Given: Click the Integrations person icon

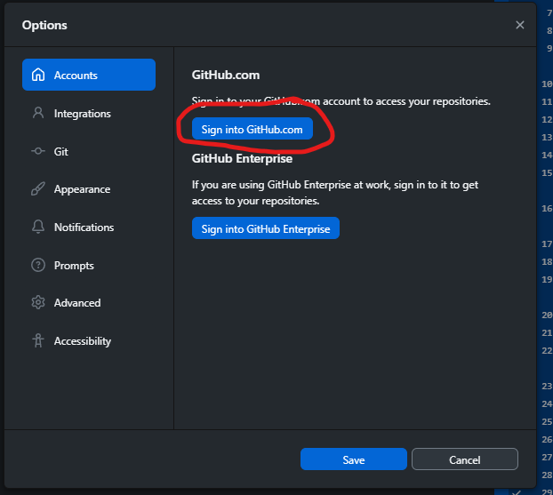Looking at the screenshot, I should pos(38,113).
